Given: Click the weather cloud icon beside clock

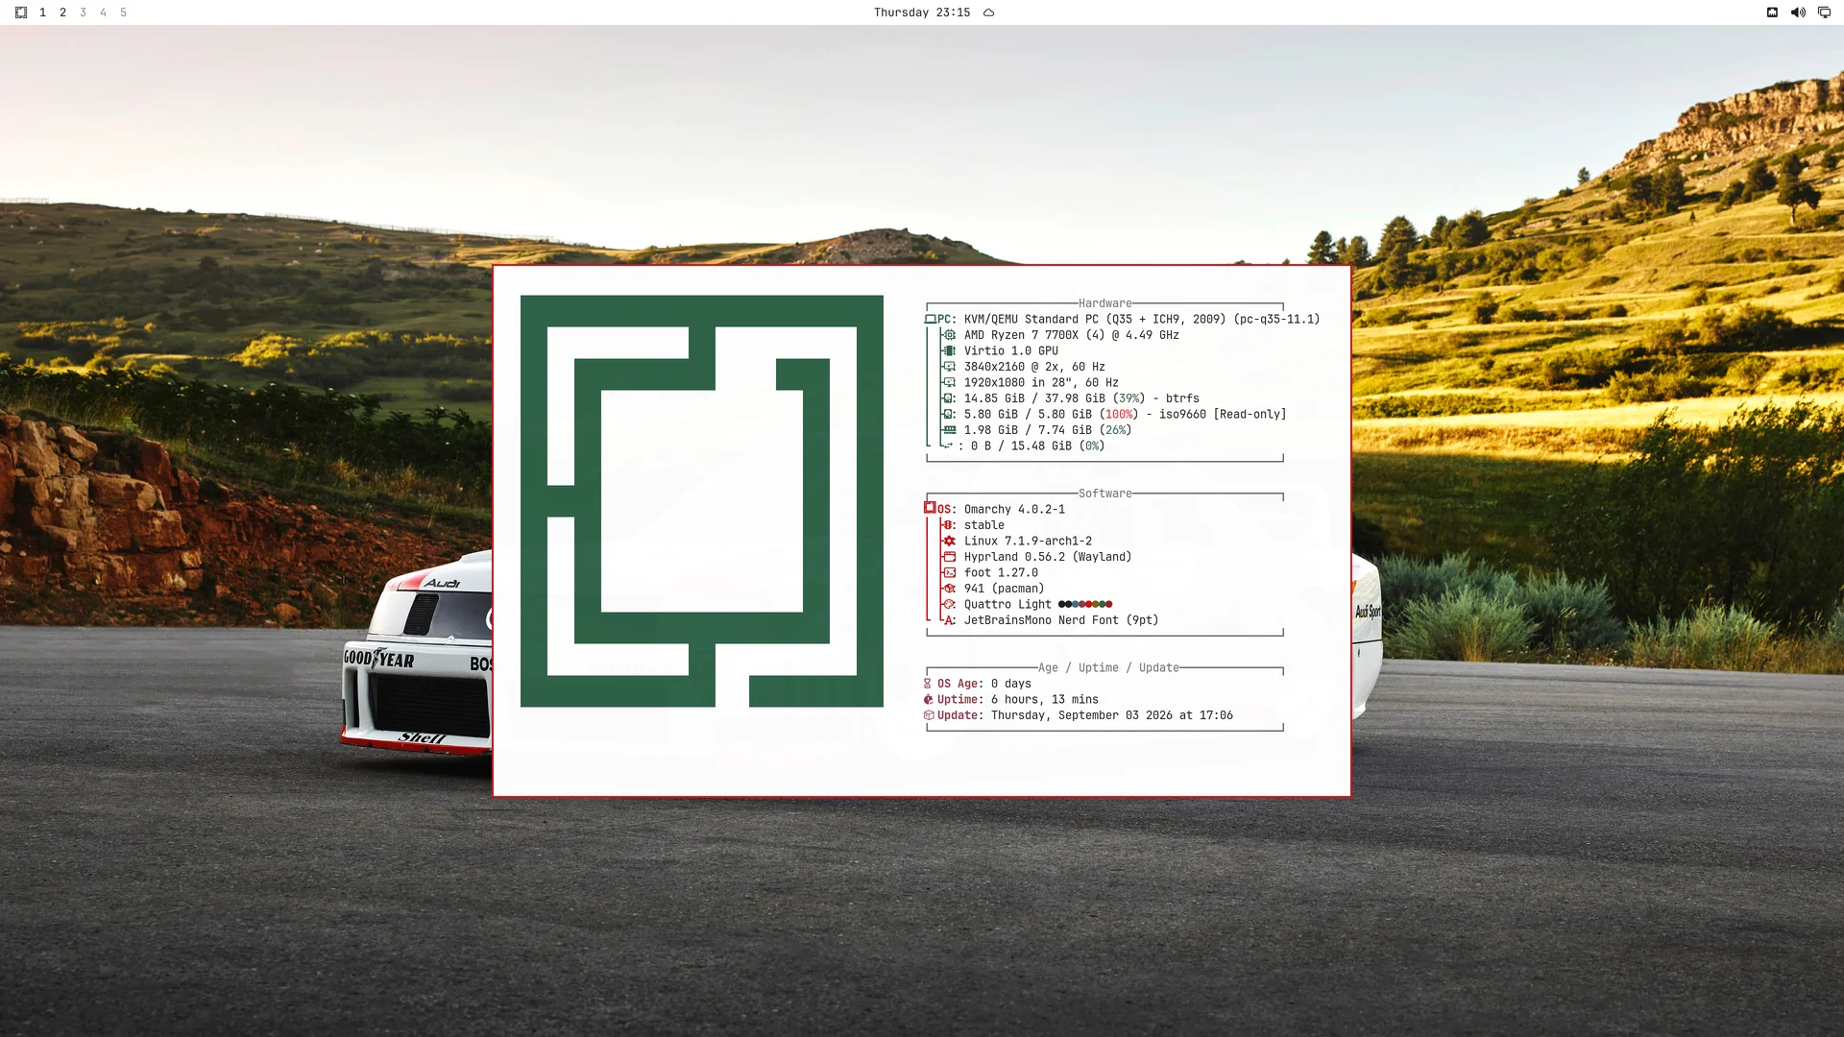Looking at the screenshot, I should click(x=988, y=12).
